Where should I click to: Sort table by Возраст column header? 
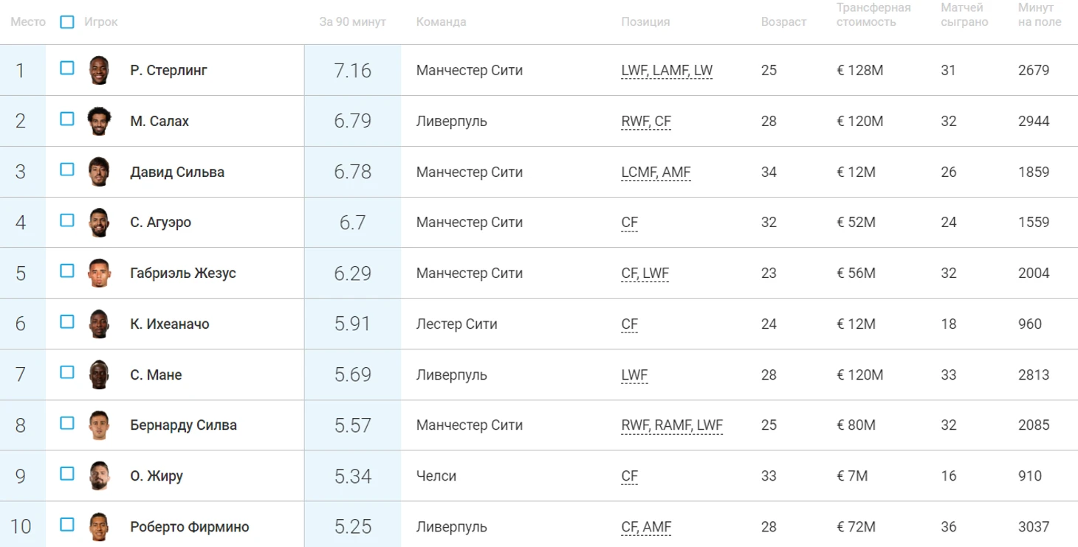tap(783, 22)
